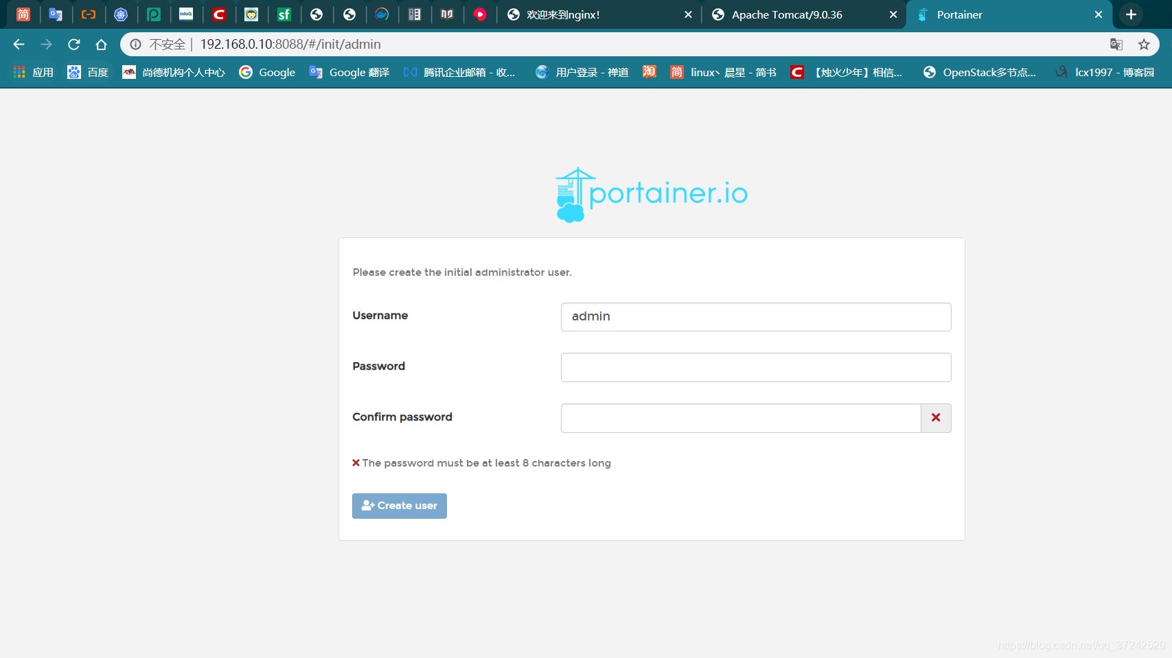Open the Taobao icon bookmark
The image size is (1172, 658).
pyautogui.click(x=649, y=72)
